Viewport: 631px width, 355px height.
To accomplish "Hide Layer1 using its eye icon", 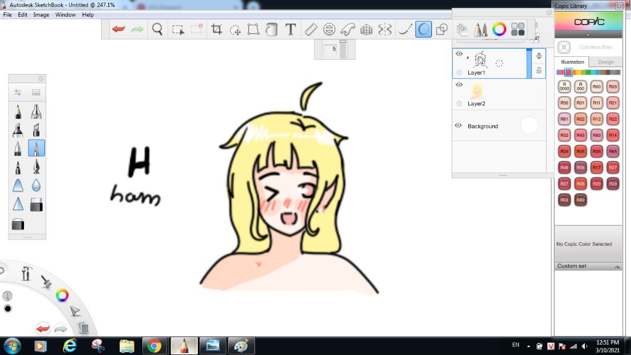I will (x=458, y=54).
